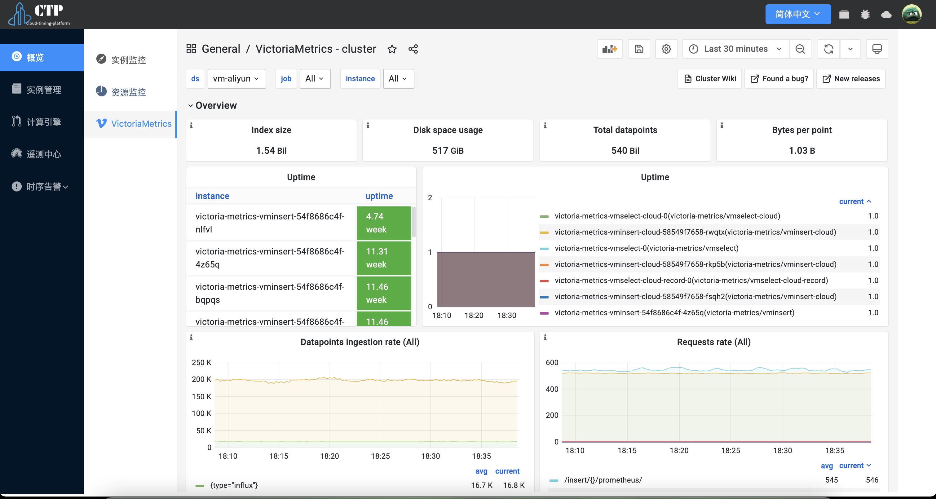The height and width of the screenshot is (499, 936).
Task: Click the CTP cloud-timing-platform logo
Action: [39, 15]
